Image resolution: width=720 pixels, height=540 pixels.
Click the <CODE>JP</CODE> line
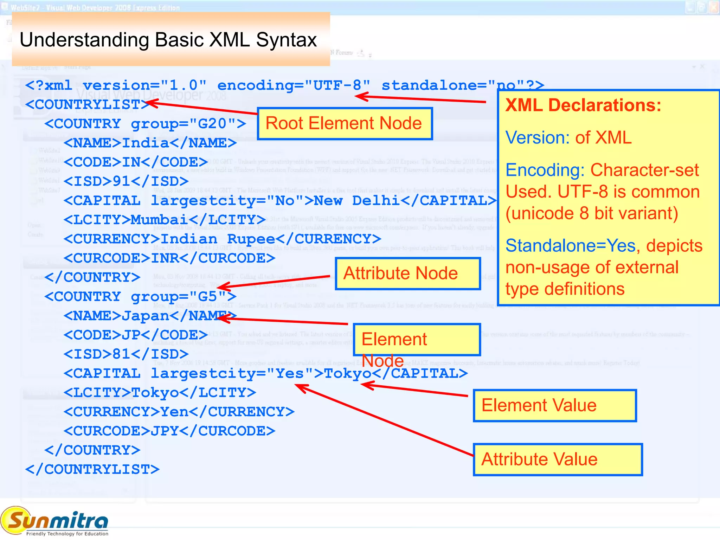tap(136, 335)
